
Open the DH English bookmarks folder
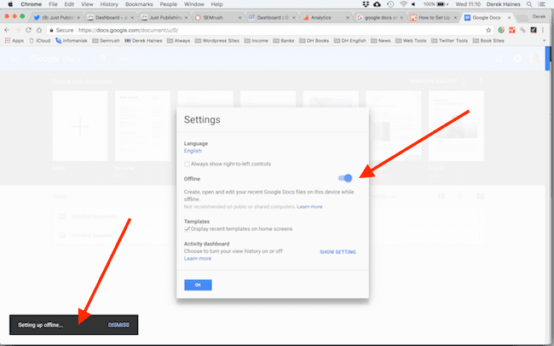click(x=350, y=41)
